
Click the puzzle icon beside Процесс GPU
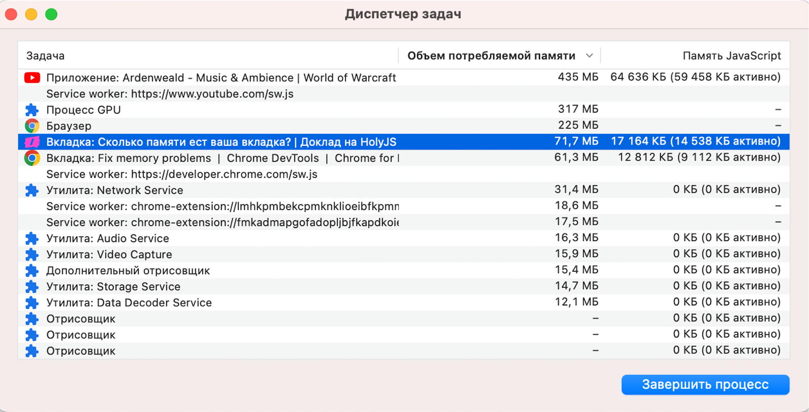click(32, 110)
